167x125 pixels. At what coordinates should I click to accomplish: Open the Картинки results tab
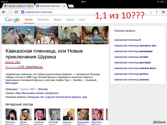click(43, 19)
